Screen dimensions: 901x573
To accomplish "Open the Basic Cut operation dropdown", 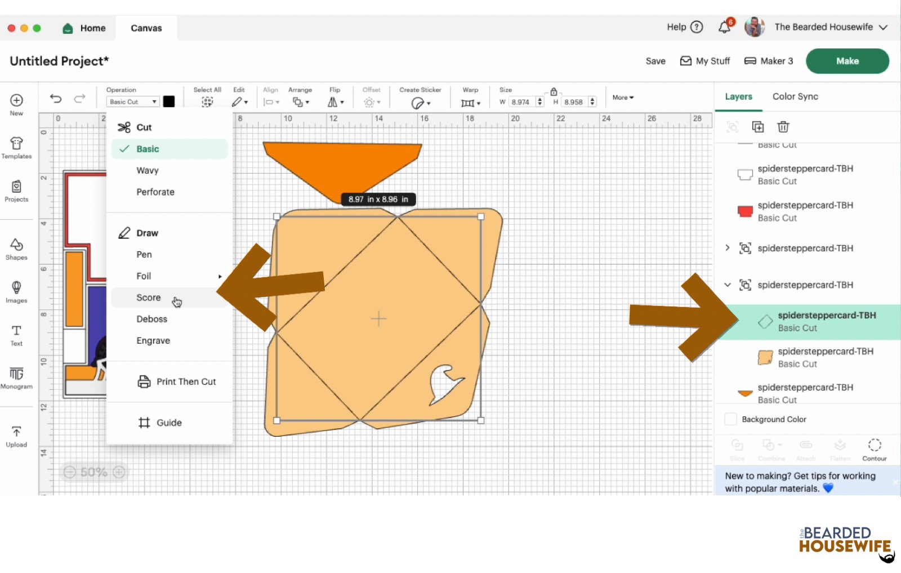I will coord(133,102).
